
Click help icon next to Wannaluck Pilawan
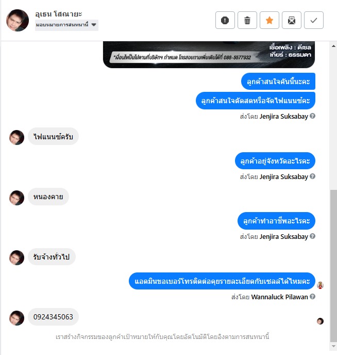(x=312, y=297)
